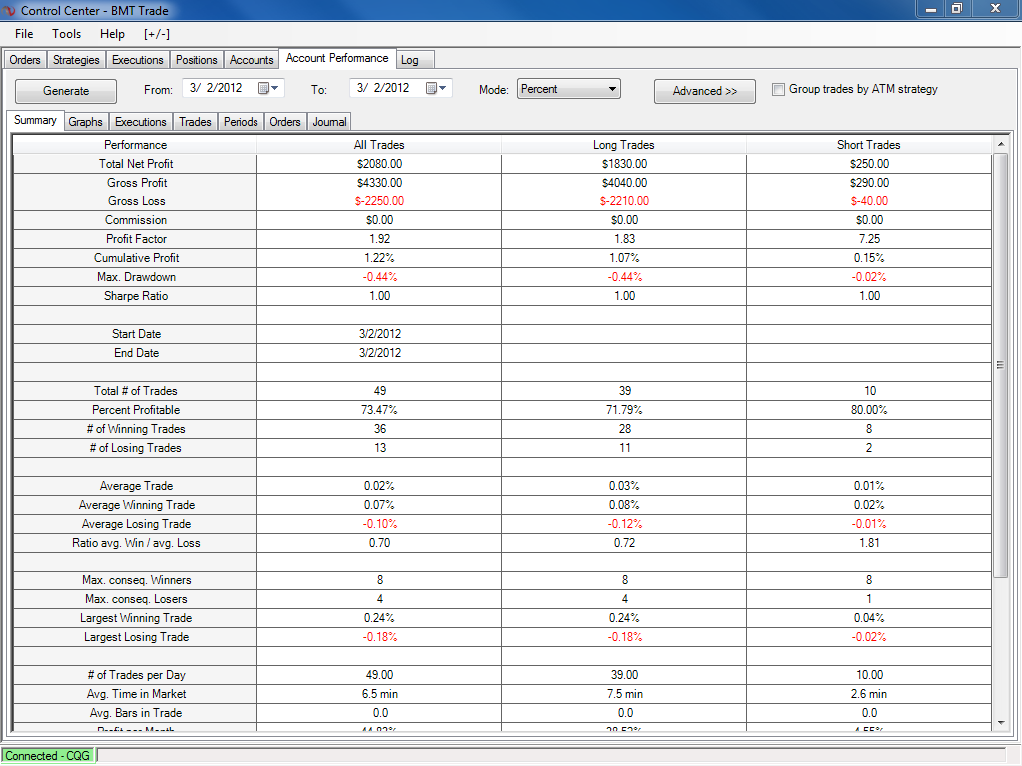The image size is (1022, 766).
Task: Switch to the Orders main tab
Action: pyautogui.click(x=25, y=60)
